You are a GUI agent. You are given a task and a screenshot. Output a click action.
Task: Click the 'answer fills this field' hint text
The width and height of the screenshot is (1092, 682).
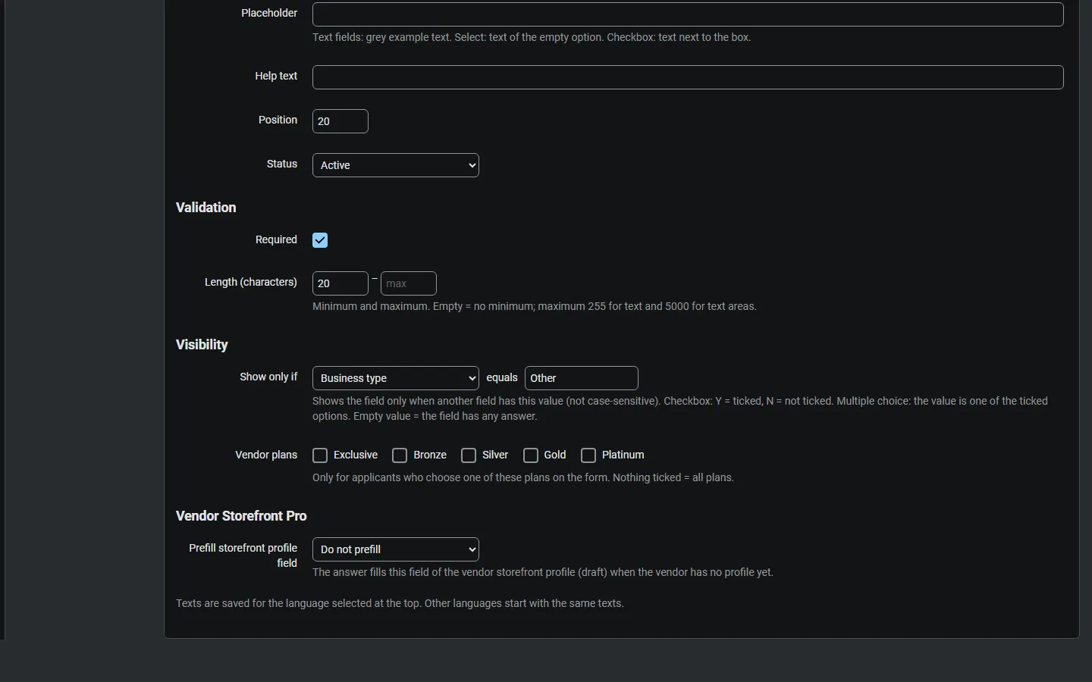[543, 572]
